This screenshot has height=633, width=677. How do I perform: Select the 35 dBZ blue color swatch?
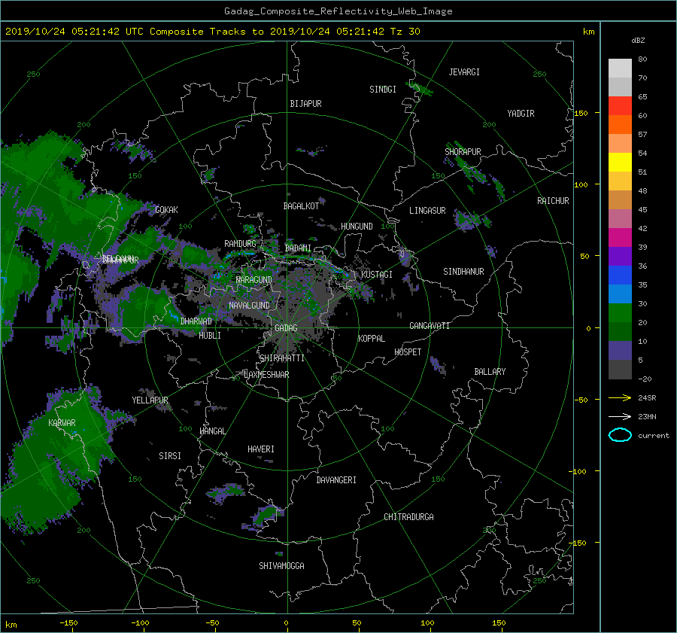click(x=620, y=275)
